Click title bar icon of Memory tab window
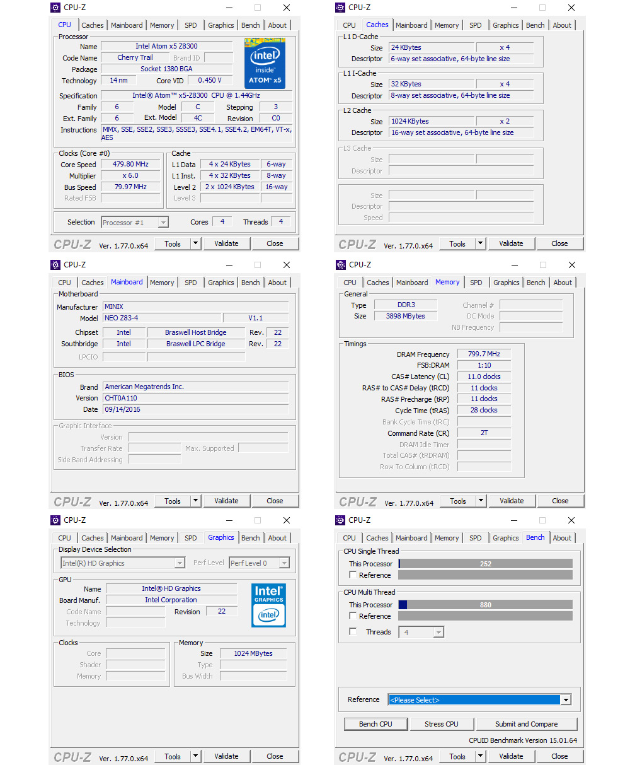This screenshot has height=765, width=630. point(341,265)
